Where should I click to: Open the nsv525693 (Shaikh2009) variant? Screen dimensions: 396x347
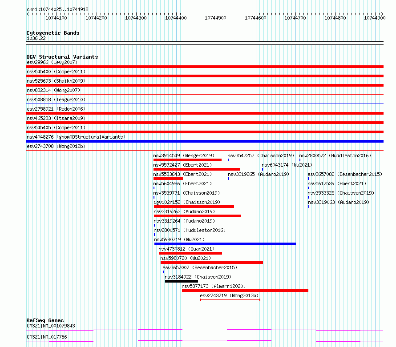[56, 81]
